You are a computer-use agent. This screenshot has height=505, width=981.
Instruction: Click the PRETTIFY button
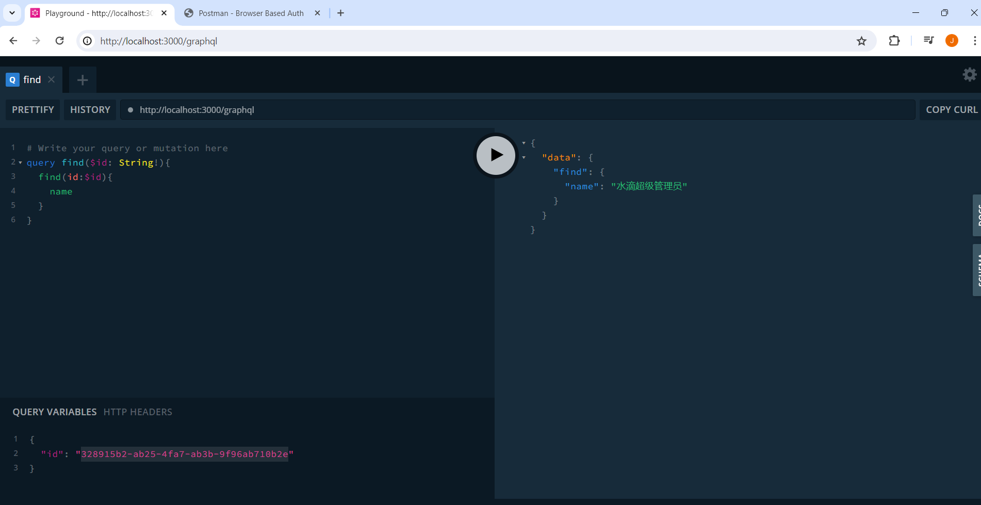(x=33, y=110)
